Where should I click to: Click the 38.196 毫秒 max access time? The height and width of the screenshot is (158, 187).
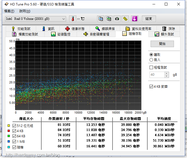click(130, 141)
